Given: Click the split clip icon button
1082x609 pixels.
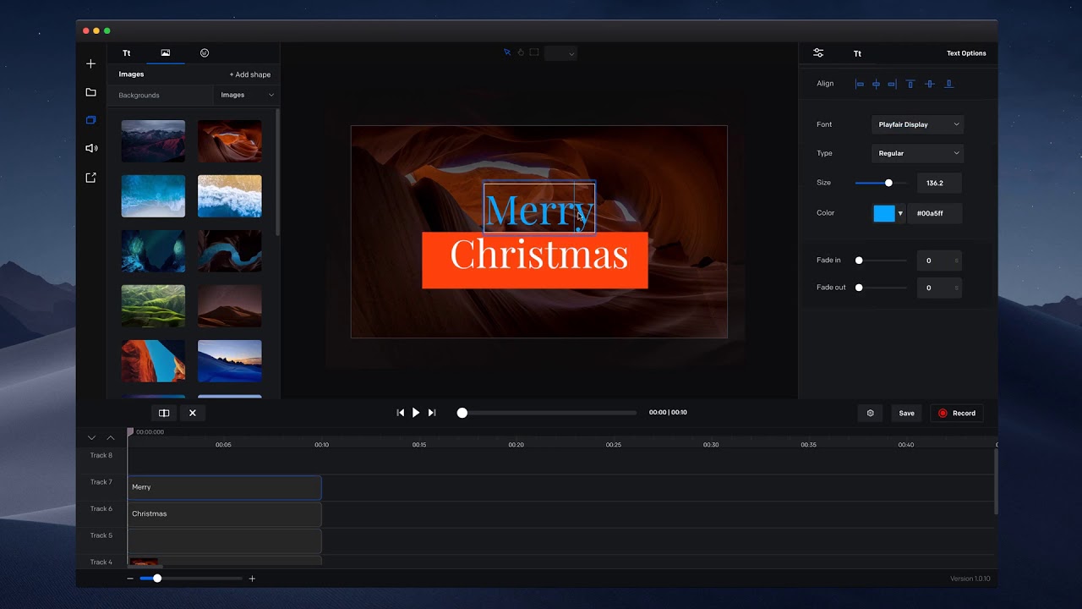Looking at the screenshot, I should [x=164, y=413].
